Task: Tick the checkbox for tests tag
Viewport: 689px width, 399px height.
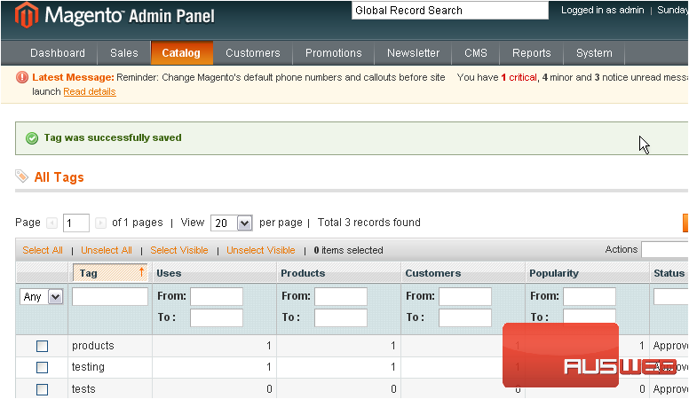Action: pyautogui.click(x=42, y=389)
